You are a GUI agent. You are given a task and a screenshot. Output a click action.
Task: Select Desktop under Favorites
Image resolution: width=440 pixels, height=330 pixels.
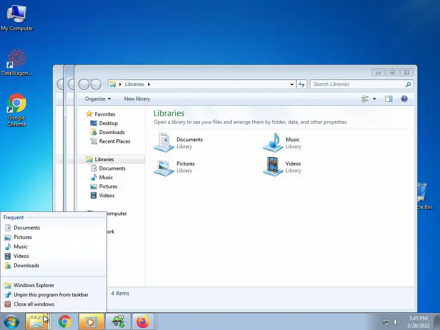click(104, 123)
